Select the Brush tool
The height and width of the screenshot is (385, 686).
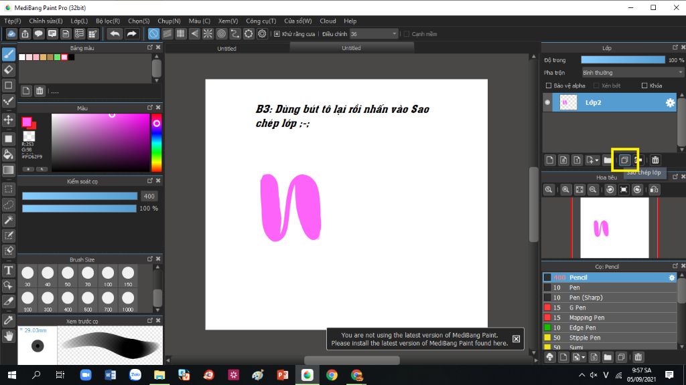pos(8,54)
